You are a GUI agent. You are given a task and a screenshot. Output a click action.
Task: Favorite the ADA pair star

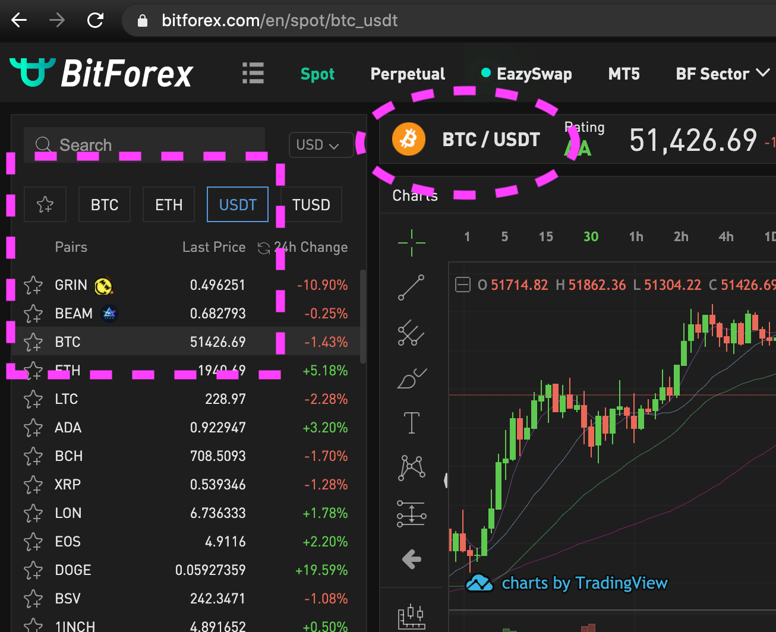coord(33,428)
